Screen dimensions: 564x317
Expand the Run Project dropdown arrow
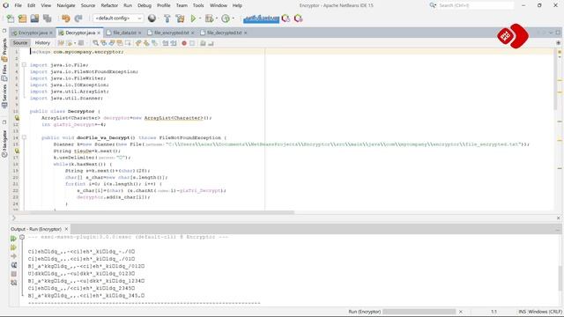pos(200,18)
